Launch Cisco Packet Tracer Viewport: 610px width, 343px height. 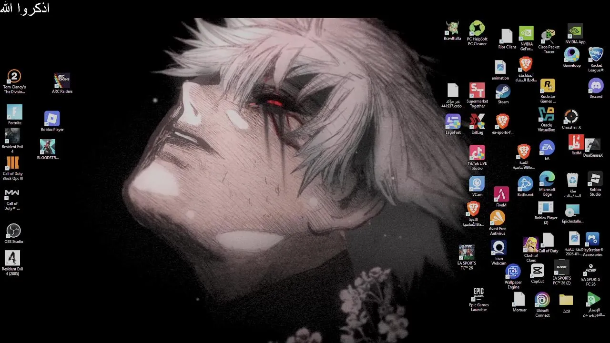click(x=549, y=41)
